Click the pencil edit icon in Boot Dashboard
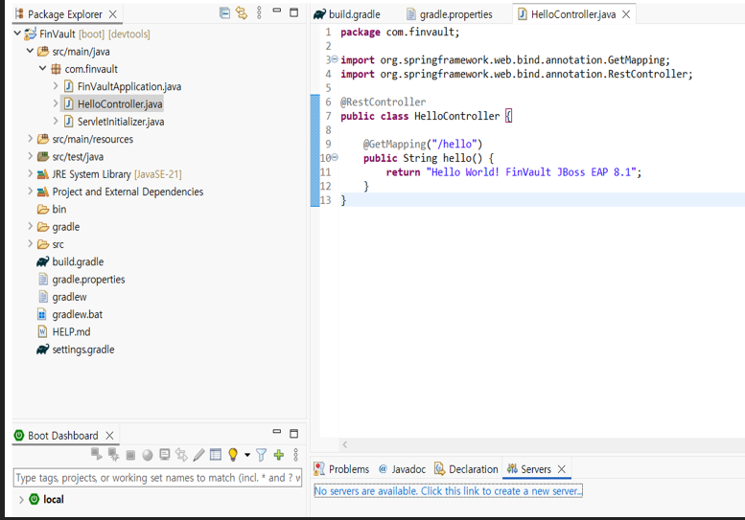This screenshot has width=745, height=520. point(198,455)
